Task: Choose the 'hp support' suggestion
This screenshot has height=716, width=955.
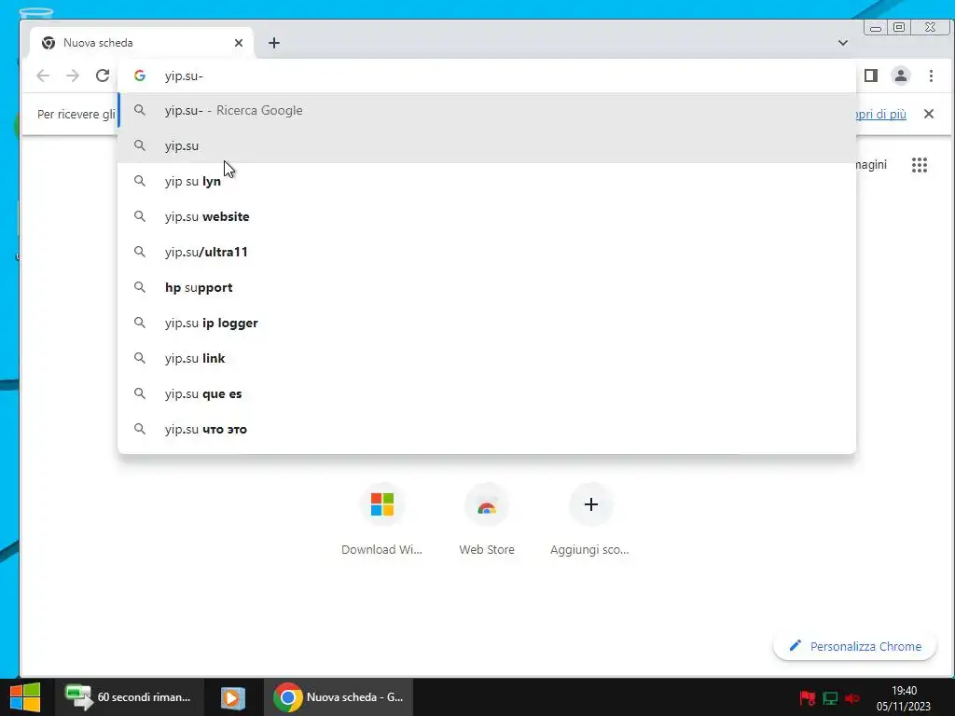Action: point(487,287)
